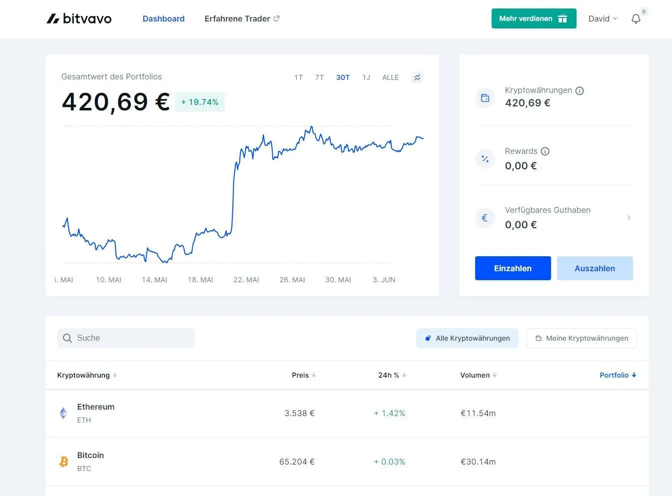
Task: Switch to the Dashboard tab
Action: click(x=163, y=18)
